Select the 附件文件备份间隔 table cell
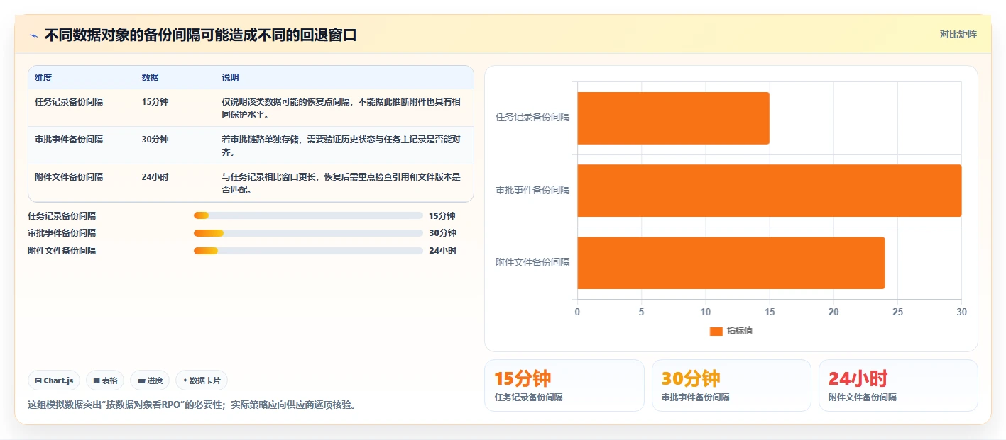This screenshot has width=1006, height=440. point(69,177)
